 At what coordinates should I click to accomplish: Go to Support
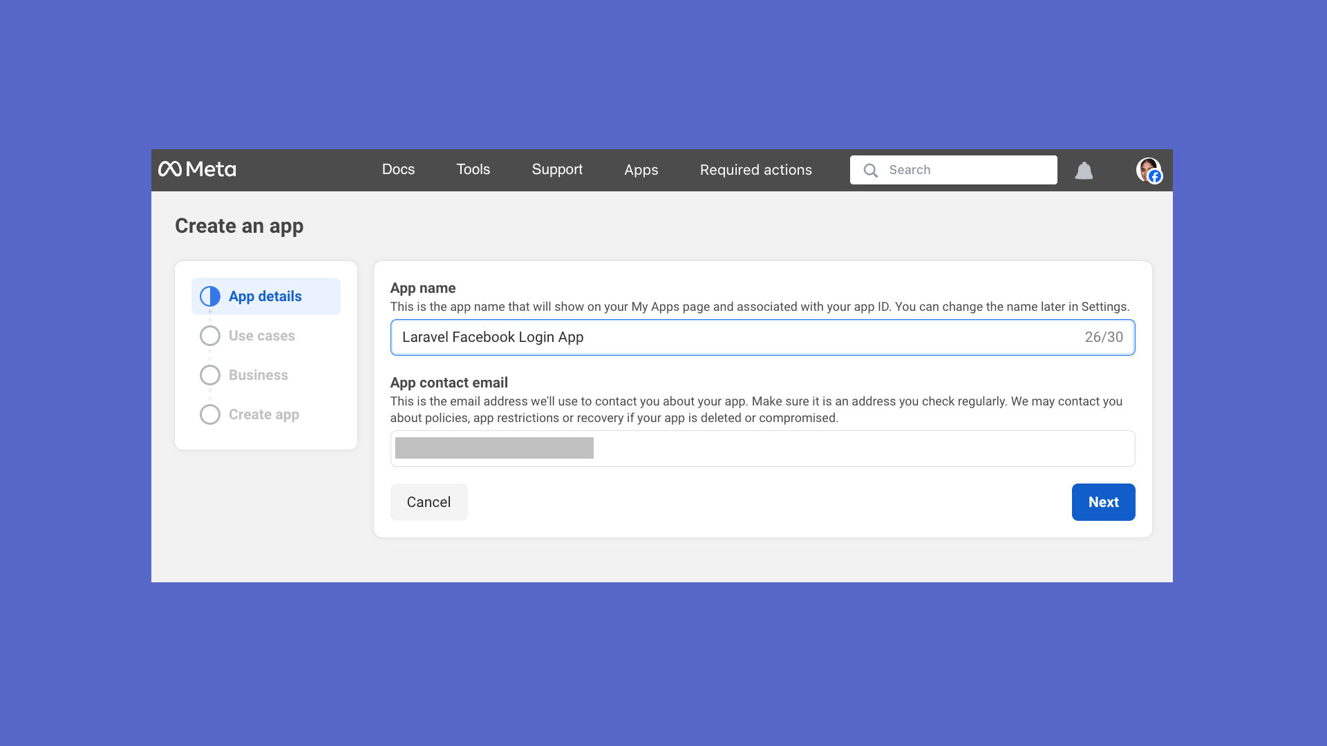(x=557, y=169)
